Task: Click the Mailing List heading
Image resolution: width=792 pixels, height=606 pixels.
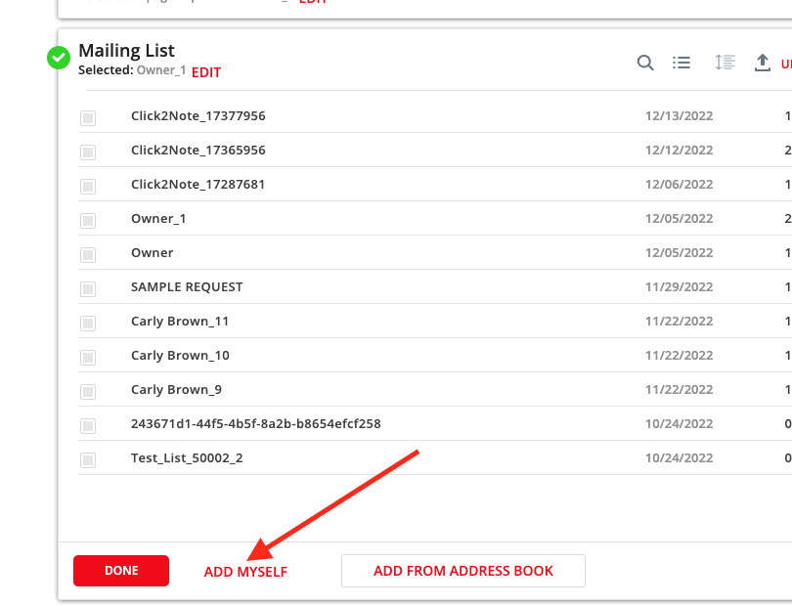Action: 126,51
